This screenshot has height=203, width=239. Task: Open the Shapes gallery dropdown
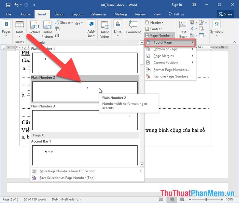pyautogui.click(x=64, y=23)
